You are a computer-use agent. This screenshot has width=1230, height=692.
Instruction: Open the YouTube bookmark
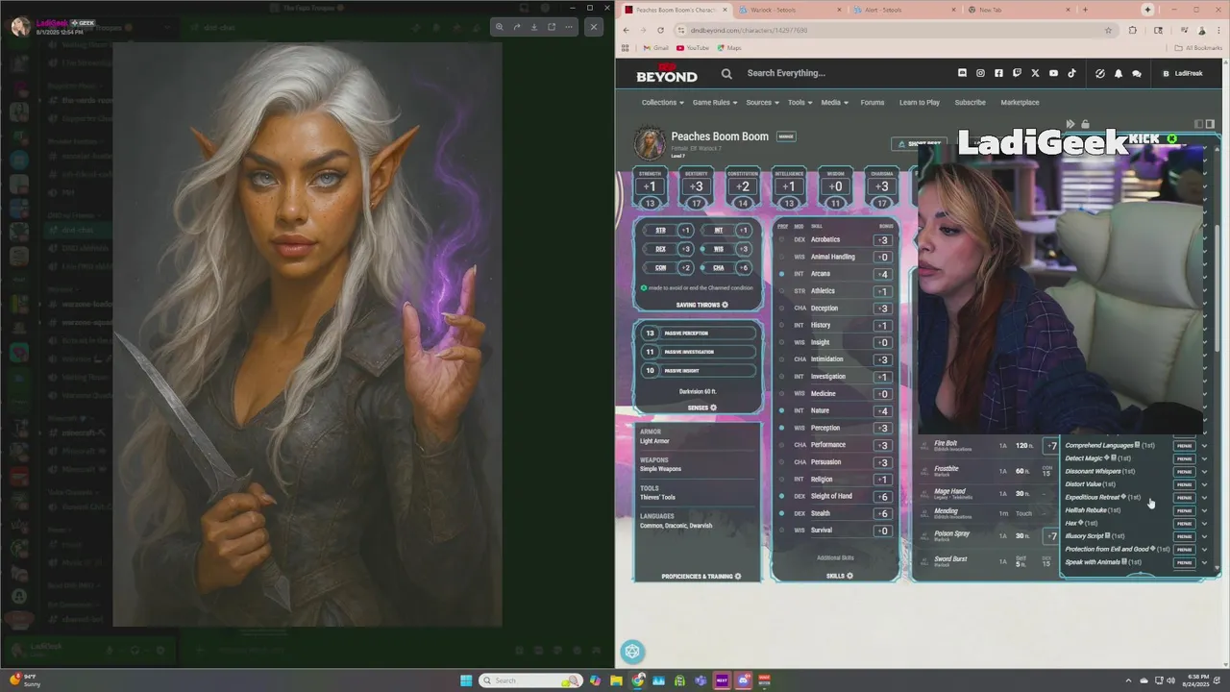pyautogui.click(x=693, y=48)
